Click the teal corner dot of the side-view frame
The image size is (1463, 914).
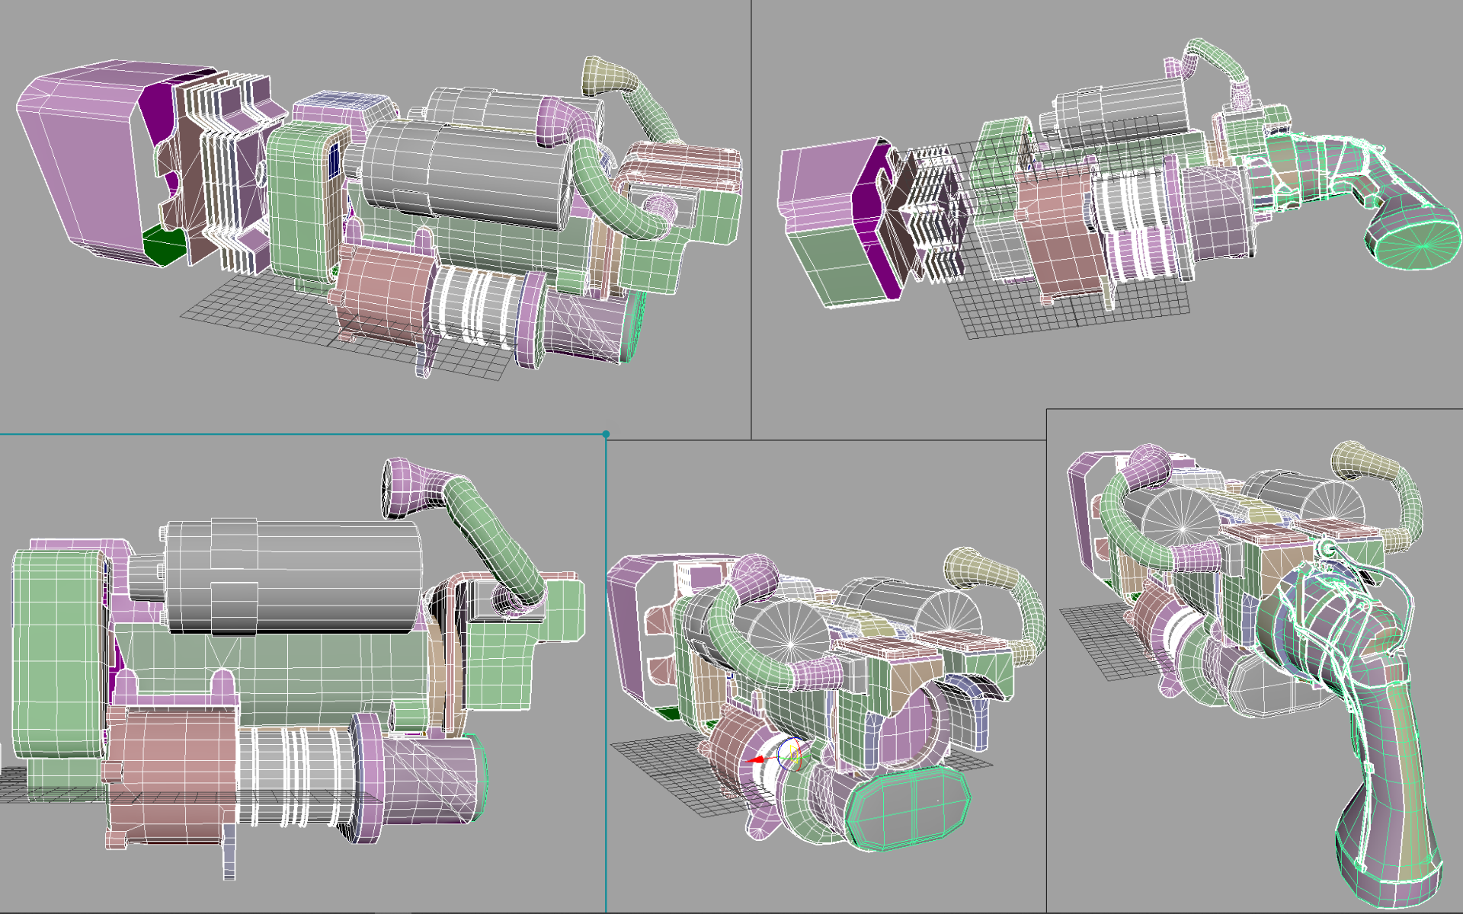click(x=606, y=434)
